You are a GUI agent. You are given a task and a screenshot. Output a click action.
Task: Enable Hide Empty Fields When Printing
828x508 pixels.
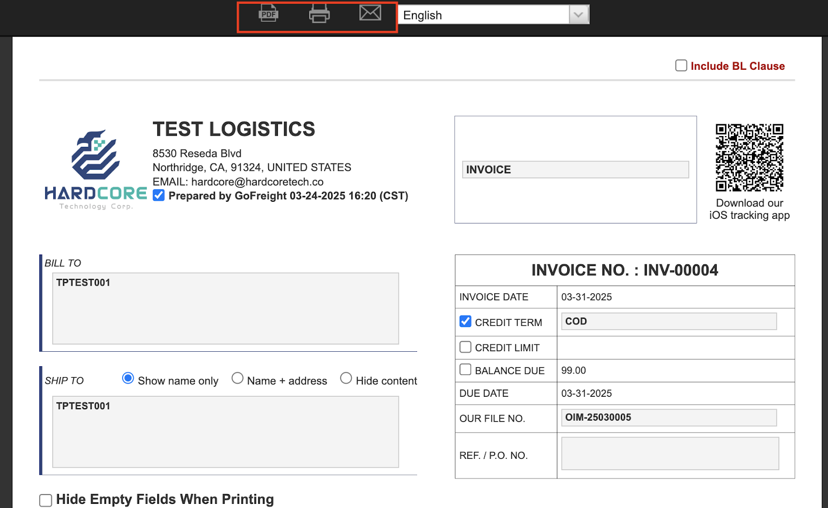click(46, 500)
